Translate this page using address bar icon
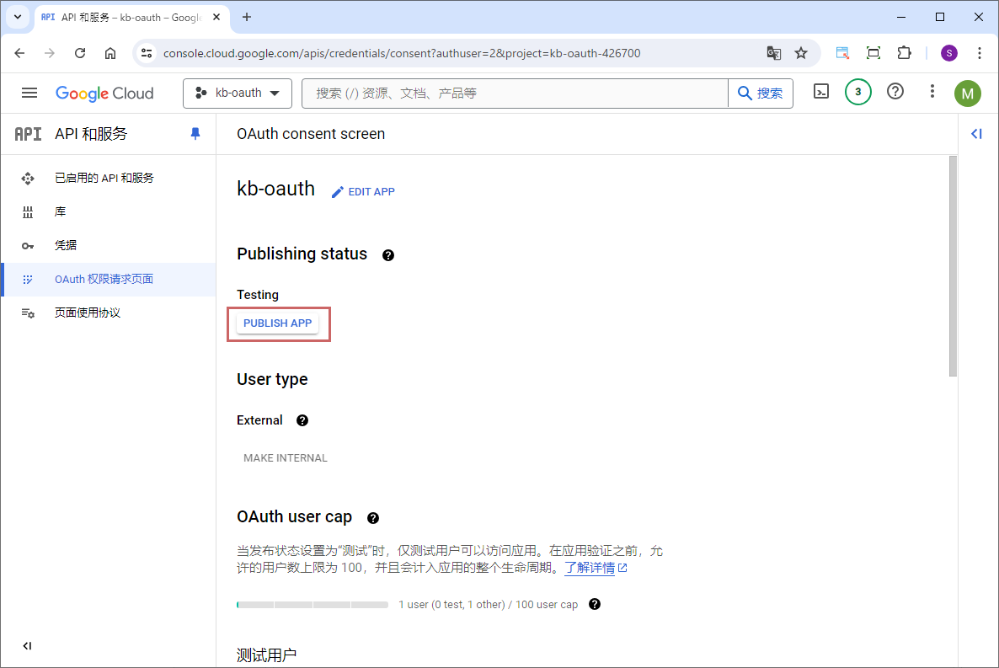Image resolution: width=999 pixels, height=668 pixels. point(773,53)
